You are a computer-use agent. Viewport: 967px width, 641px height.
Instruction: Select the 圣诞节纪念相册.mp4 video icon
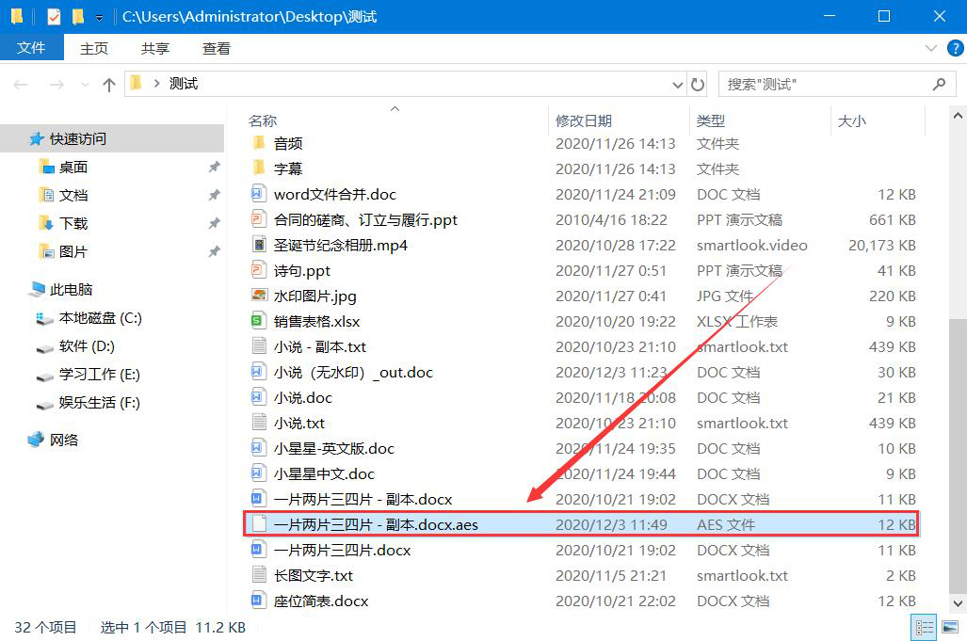(x=259, y=245)
